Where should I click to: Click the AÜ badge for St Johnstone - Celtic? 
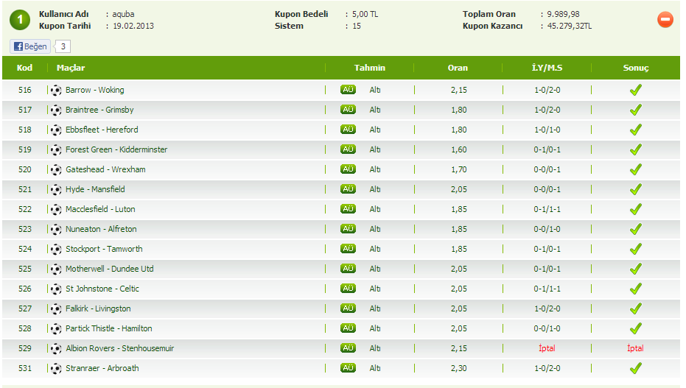tap(348, 289)
